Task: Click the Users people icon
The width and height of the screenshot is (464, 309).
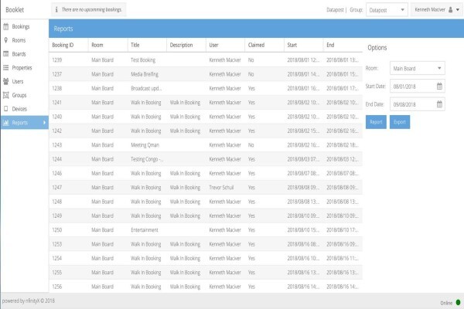Action: click(6, 81)
